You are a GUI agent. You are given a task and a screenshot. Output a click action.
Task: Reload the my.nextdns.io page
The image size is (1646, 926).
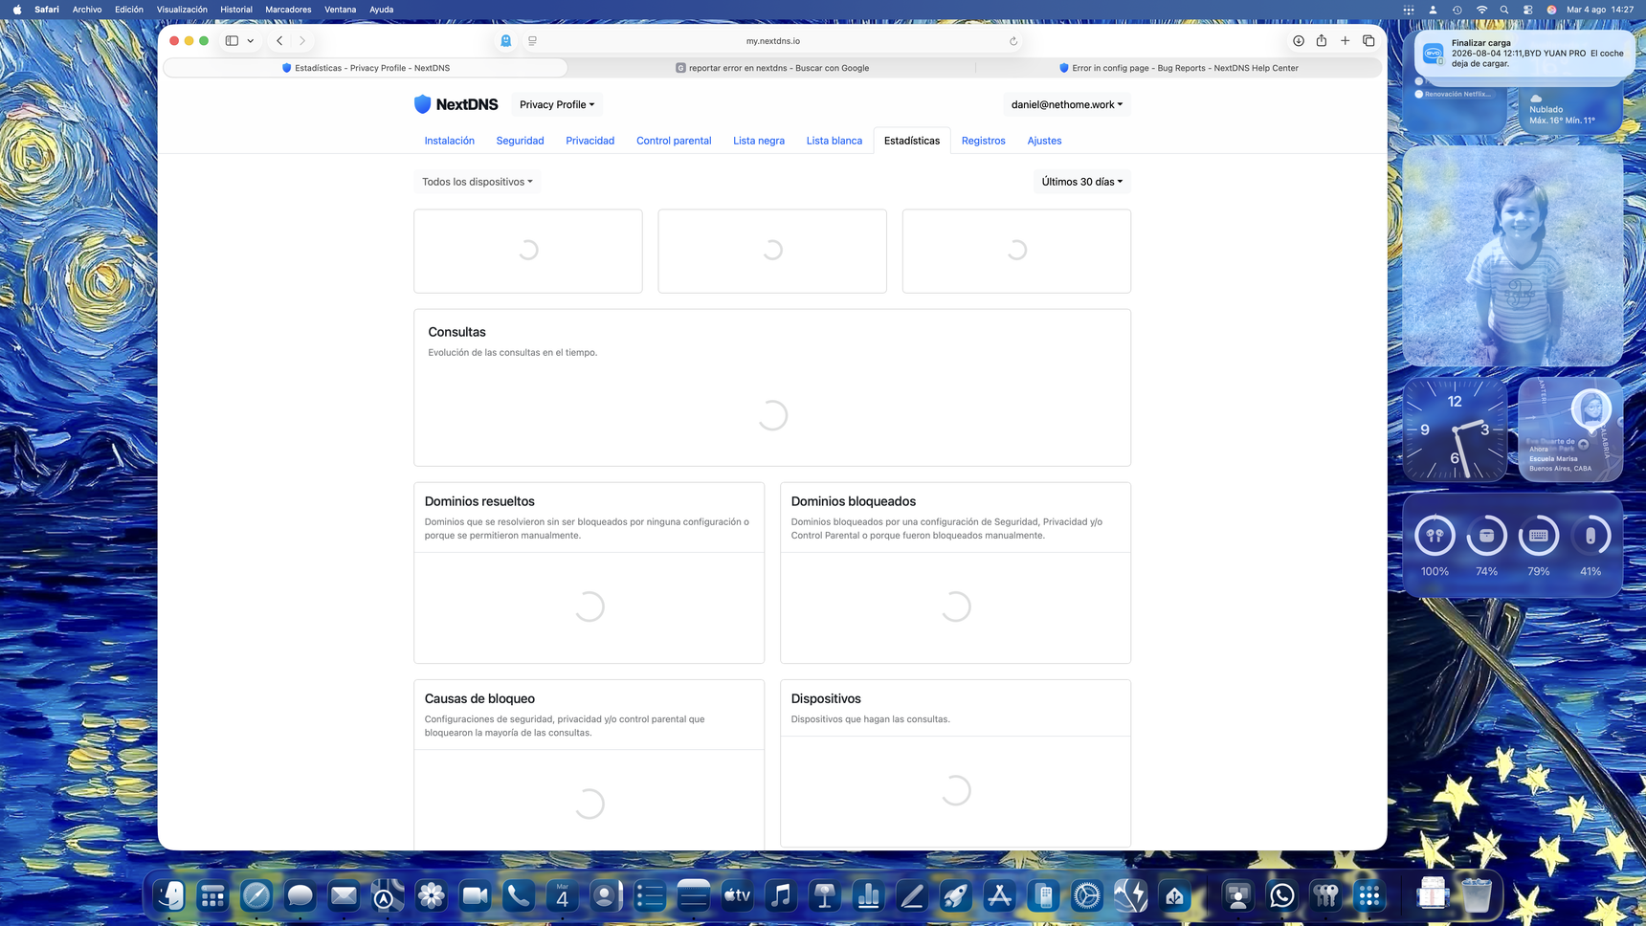click(x=1013, y=41)
